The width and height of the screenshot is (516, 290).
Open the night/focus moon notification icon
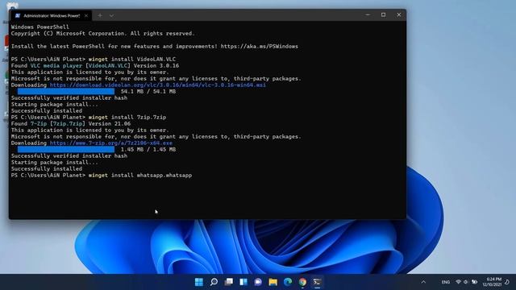507,282
